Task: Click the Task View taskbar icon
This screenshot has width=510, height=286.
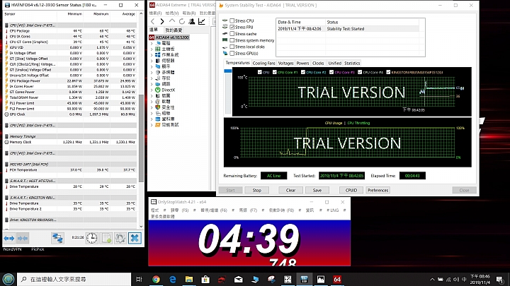Action: [x=139, y=279]
